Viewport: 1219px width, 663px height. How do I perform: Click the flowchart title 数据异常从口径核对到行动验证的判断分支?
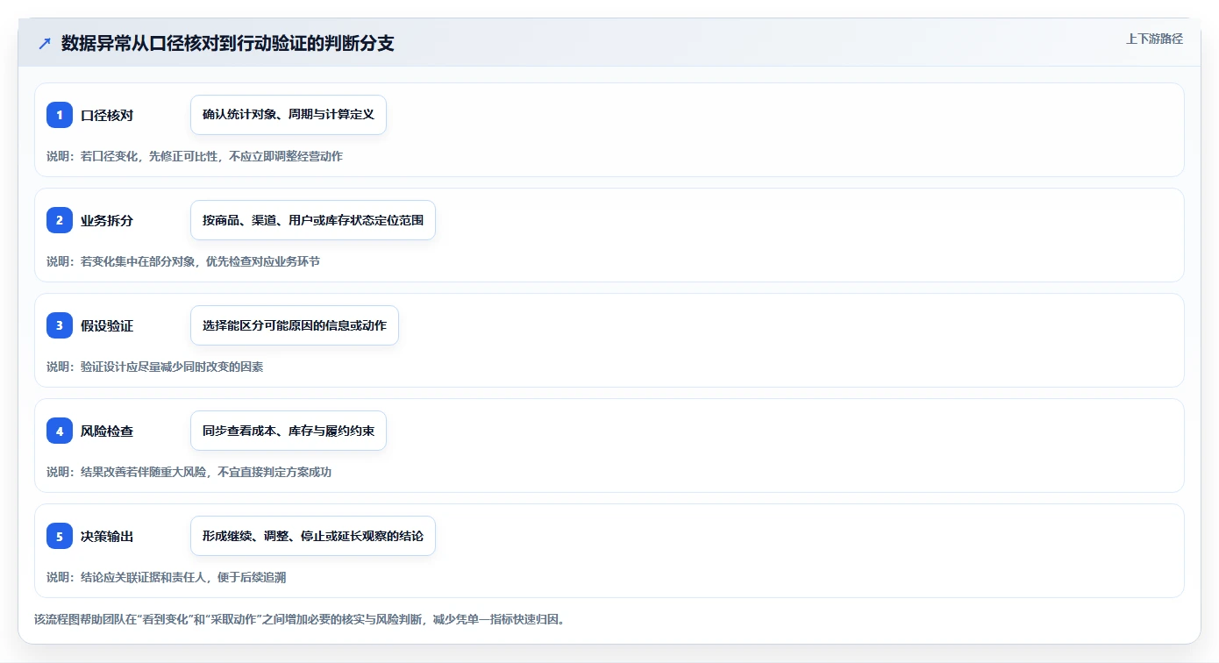tap(228, 44)
